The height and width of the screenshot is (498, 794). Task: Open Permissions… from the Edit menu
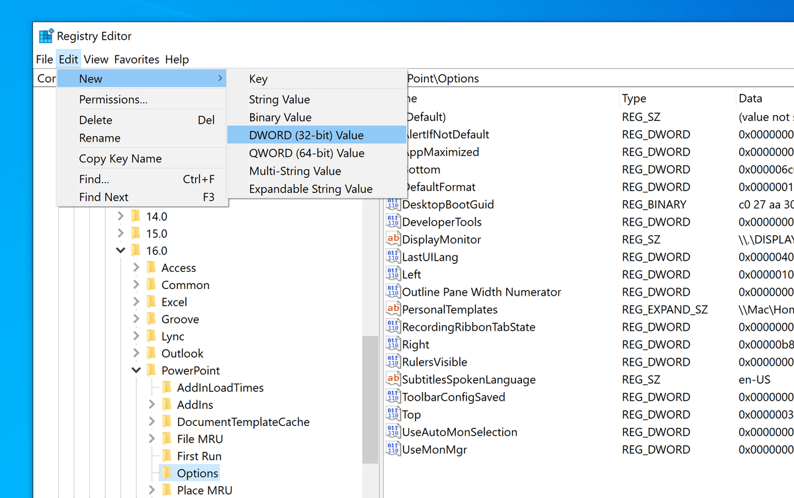coord(113,99)
